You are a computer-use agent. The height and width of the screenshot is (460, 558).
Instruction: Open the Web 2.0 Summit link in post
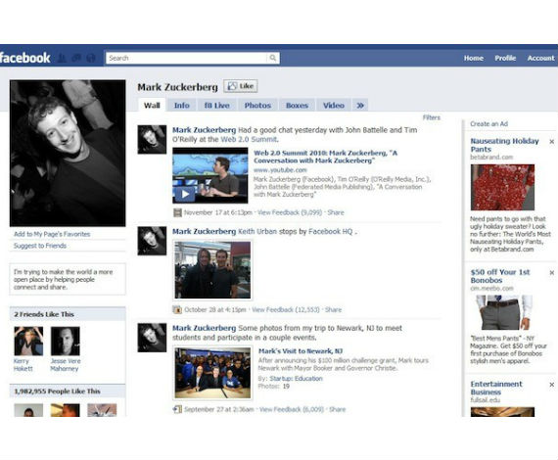[249, 139]
